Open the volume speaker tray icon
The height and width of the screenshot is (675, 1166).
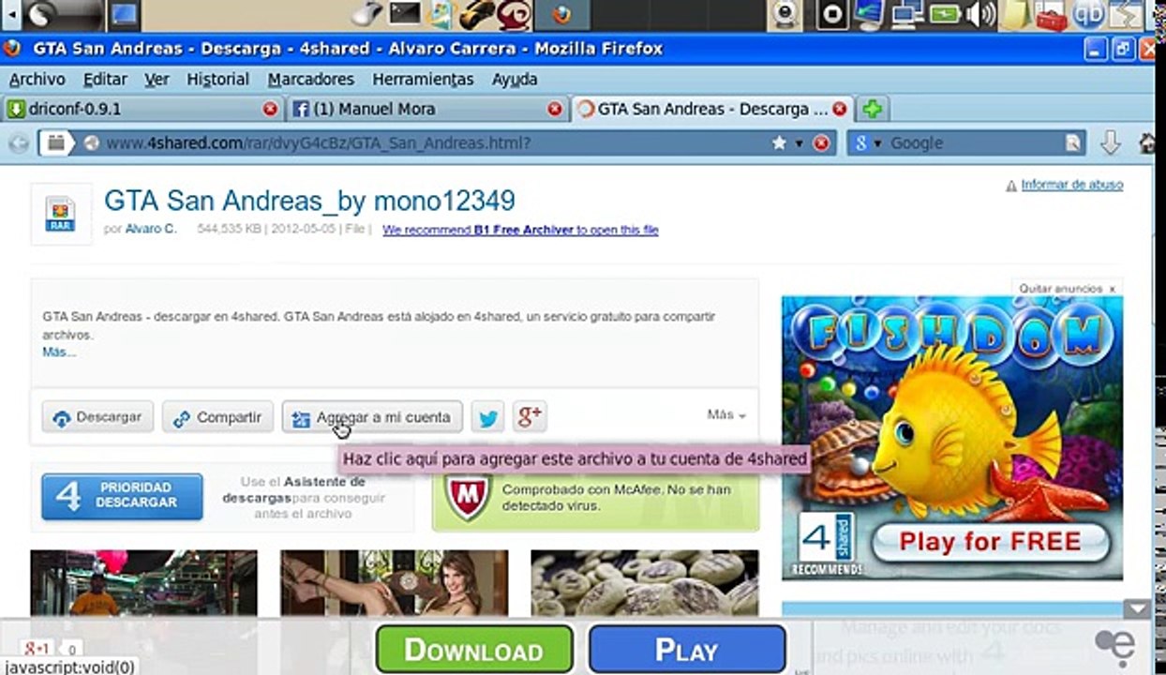[x=981, y=14]
